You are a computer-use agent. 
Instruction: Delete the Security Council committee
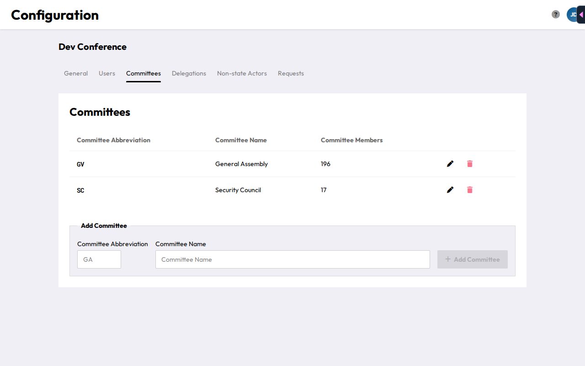470,190
